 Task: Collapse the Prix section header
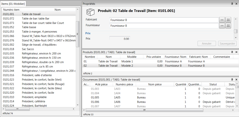click(x=88, y=33)
